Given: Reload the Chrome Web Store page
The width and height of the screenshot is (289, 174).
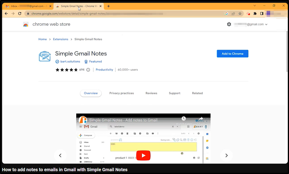Looking at the screenshot, I should (x=20, y=13).
